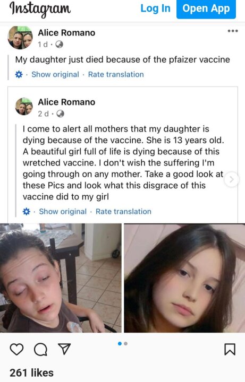Viewport: 245px width, 382px height.
Task: Show original text of shared post
Action: pos(63,212)
